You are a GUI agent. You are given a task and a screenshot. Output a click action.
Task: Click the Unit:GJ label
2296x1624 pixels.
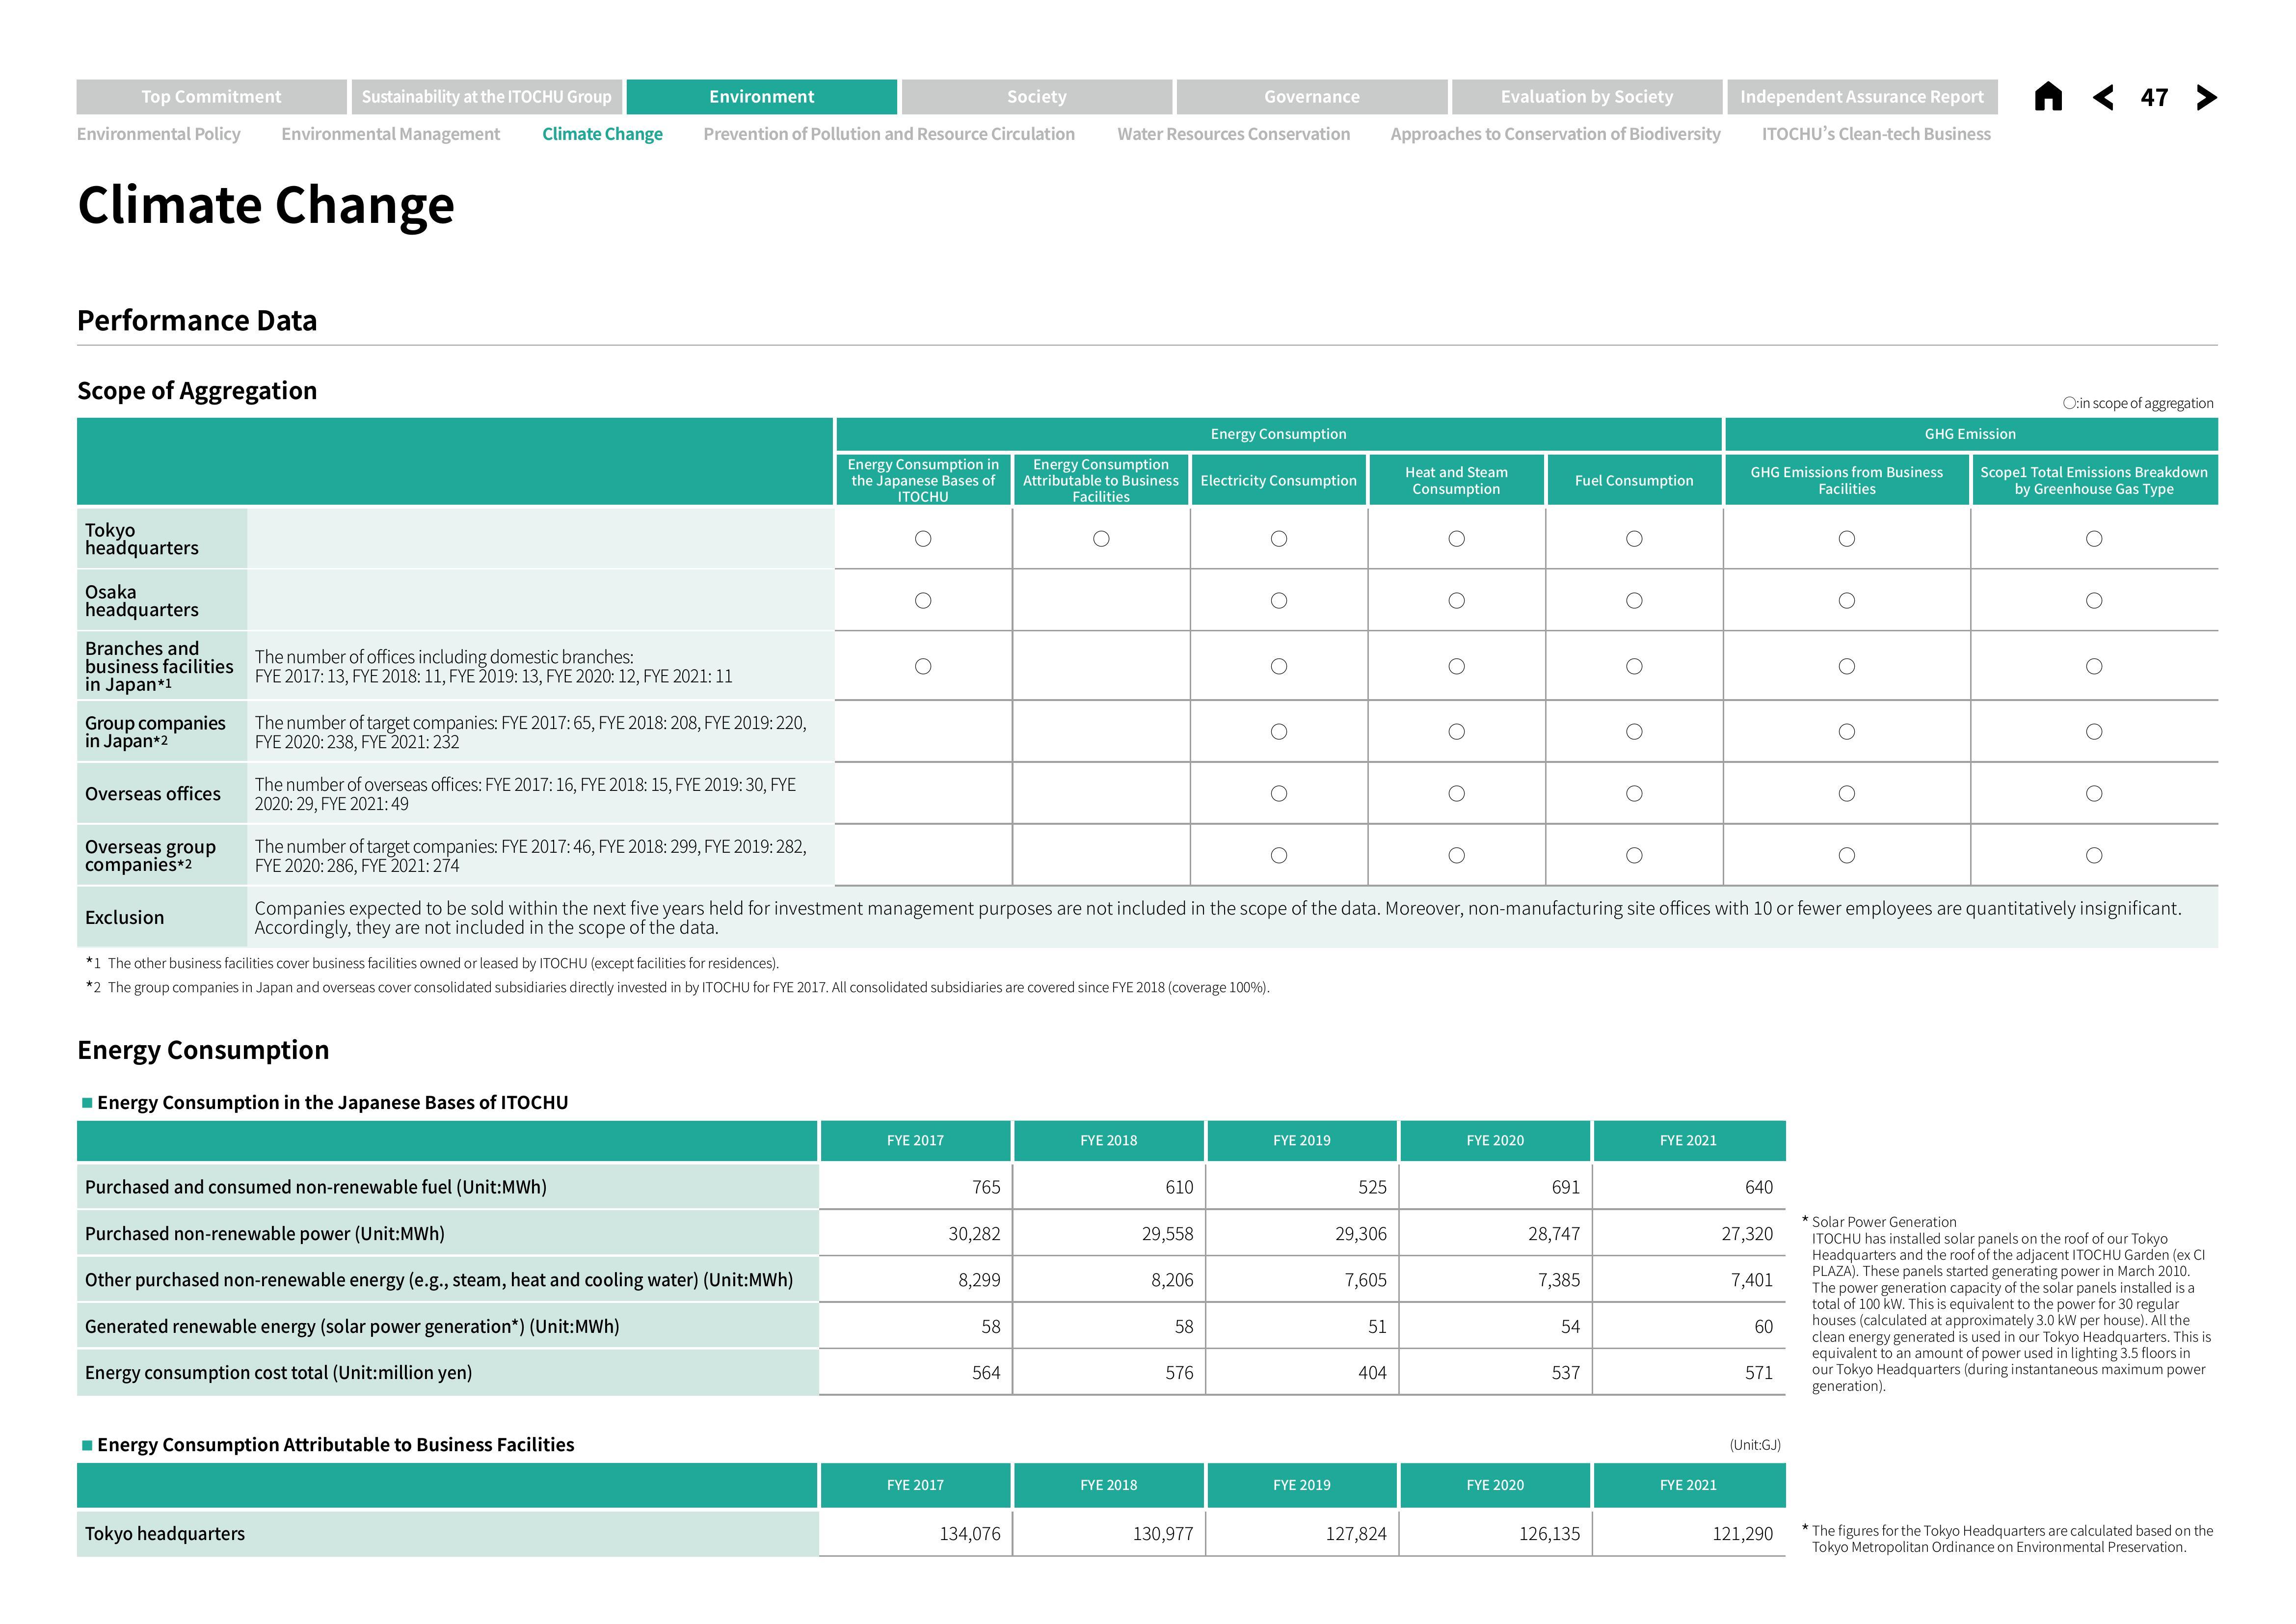click(x=1755, y=1445)
